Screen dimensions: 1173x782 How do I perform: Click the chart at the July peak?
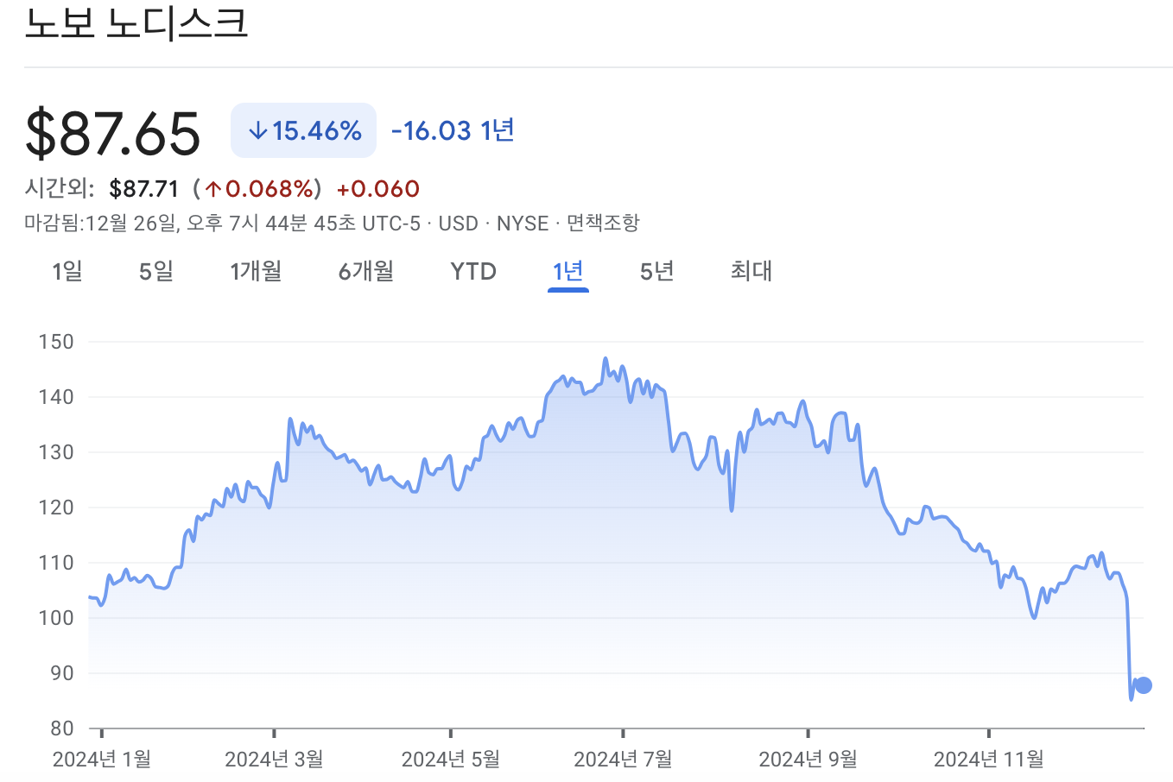click(605, 358)
